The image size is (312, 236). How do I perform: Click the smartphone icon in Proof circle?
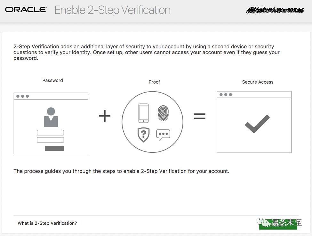click(x=143, y=113)
